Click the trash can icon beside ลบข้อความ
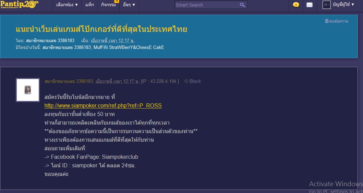Screen dimensions: 363x193 point(327,21)
